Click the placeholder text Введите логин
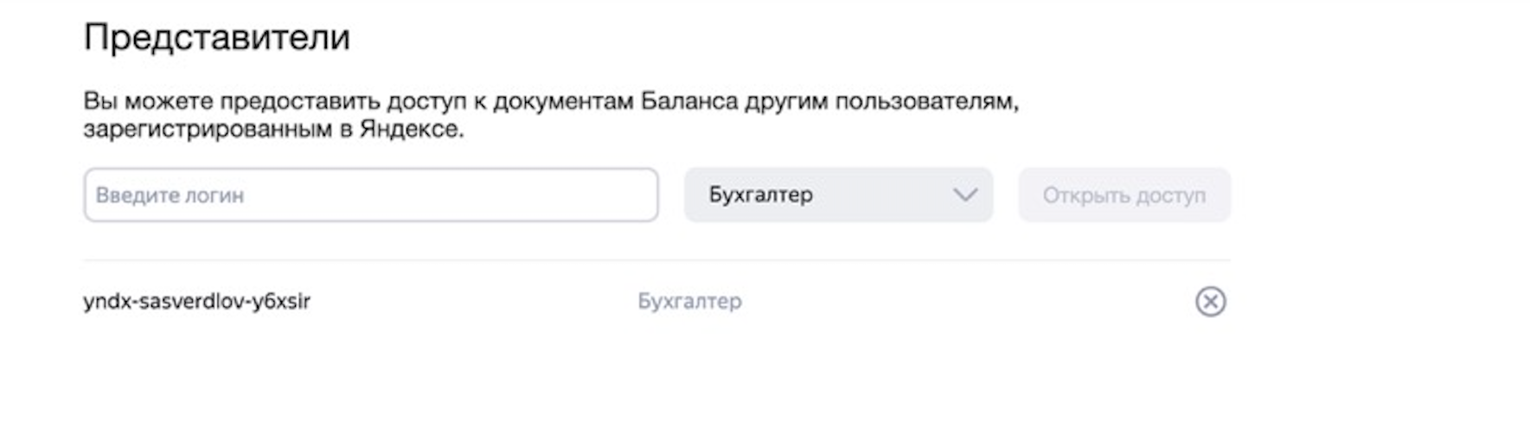The width and height of the screenshot is (1530, 446). [170, 195]
